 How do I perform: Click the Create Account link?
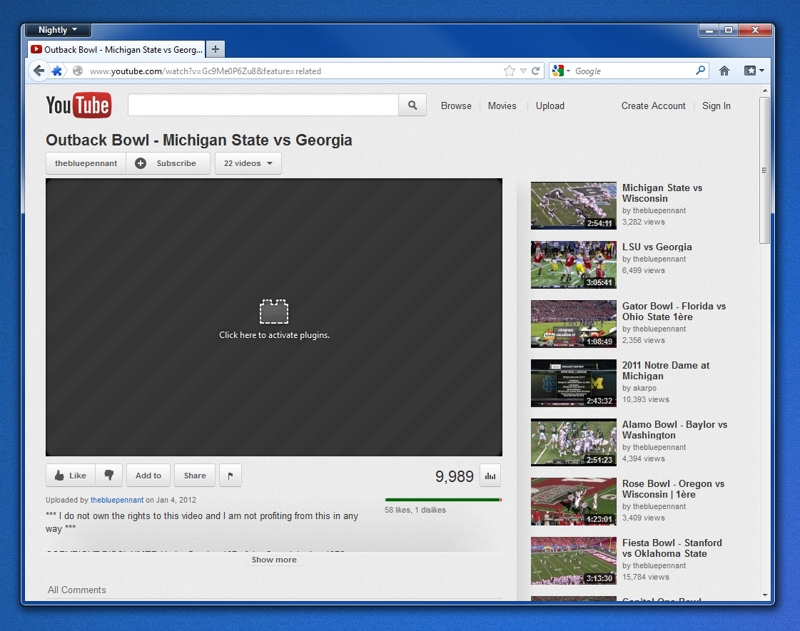click(653, 106)
